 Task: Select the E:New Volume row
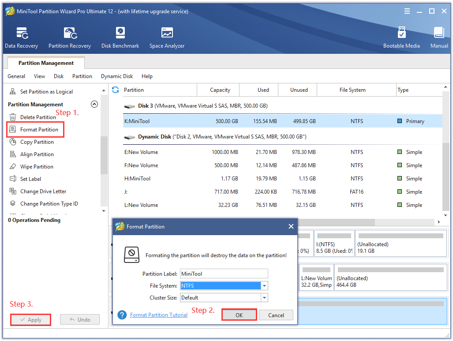[x=283, y=152]
